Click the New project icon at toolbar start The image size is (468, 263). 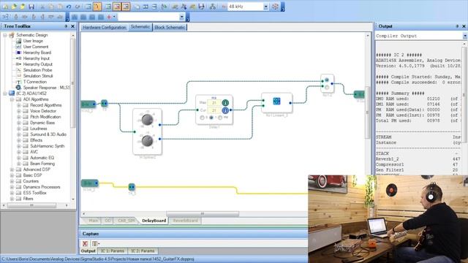click(x=5, y=7)
